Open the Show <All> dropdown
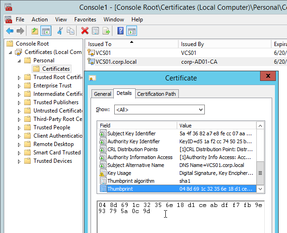Image resolution: width=287 pixels, height=233 pixels. pos(159,110)
